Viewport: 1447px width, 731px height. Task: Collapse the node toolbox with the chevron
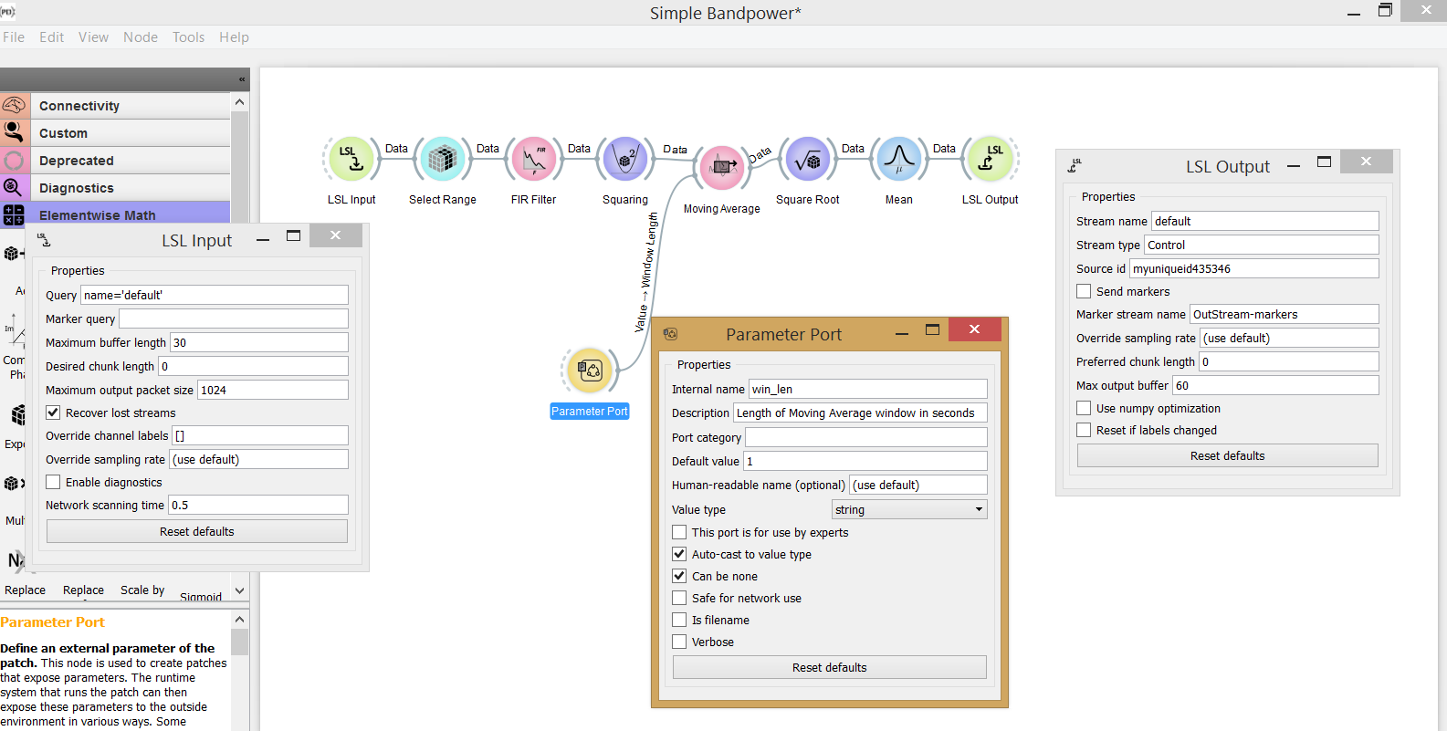pos(242,79)
